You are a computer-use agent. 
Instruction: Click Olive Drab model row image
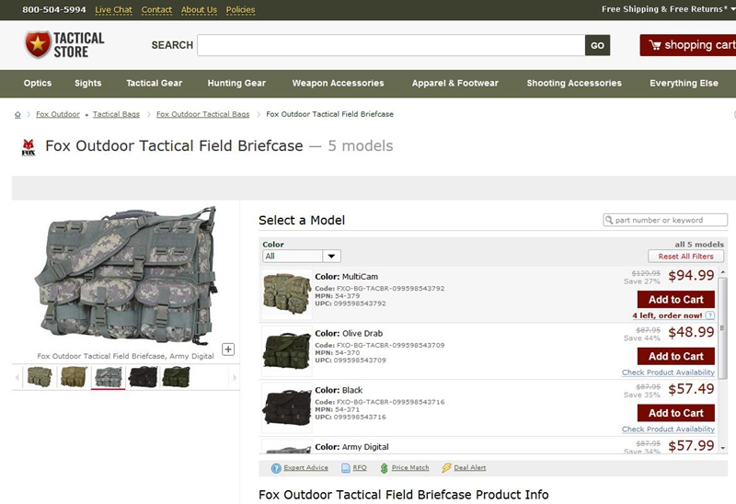(287, 351)
